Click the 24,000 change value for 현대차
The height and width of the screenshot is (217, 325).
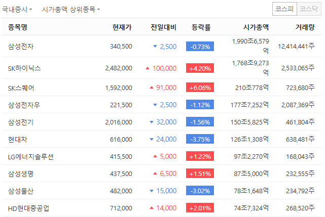point(166,139)
